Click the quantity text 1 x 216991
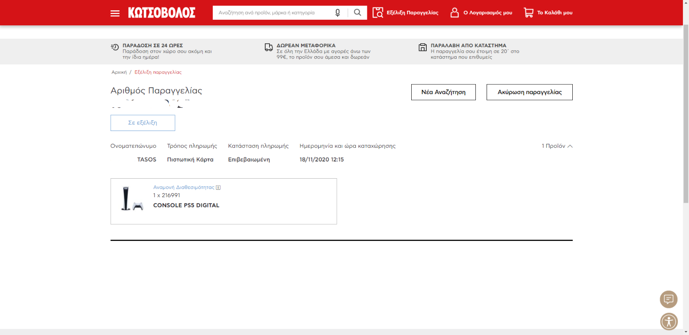The image size is (689, 335). [x=167, y=195]
